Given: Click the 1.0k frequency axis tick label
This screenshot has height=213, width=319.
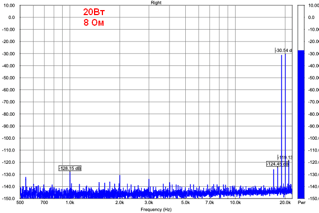Looking at the screenshot, I should click(70, 202).
